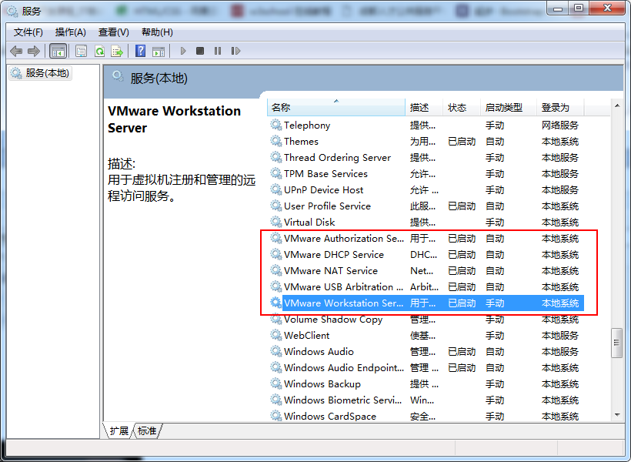Open the Properties toolbar icon
The width and height of the screenshot is (631, 462).
click(x=82, y=51)
